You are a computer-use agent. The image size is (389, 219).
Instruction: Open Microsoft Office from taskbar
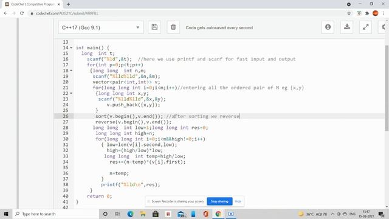click(x=205, y=214)
